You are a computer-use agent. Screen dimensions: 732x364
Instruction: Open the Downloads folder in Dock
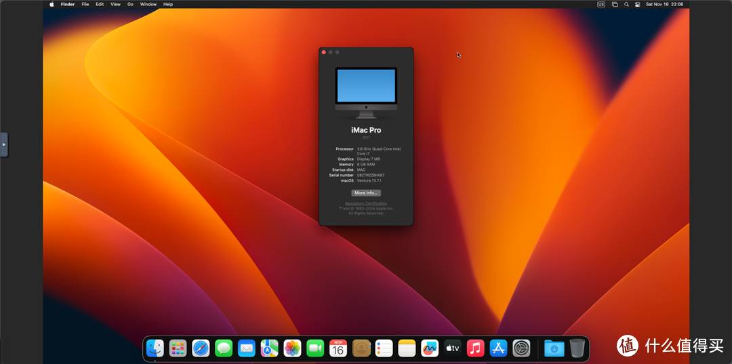pos(554,348)
